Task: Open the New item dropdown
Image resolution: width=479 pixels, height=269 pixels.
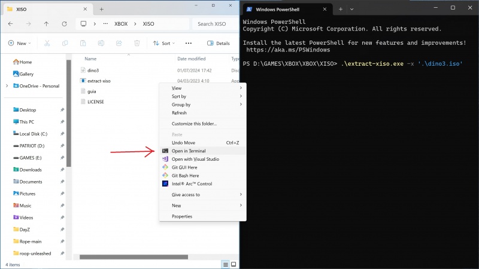Action: pos(20,43)
